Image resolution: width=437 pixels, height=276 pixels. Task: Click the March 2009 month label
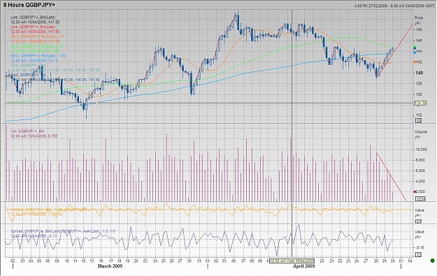110,266
